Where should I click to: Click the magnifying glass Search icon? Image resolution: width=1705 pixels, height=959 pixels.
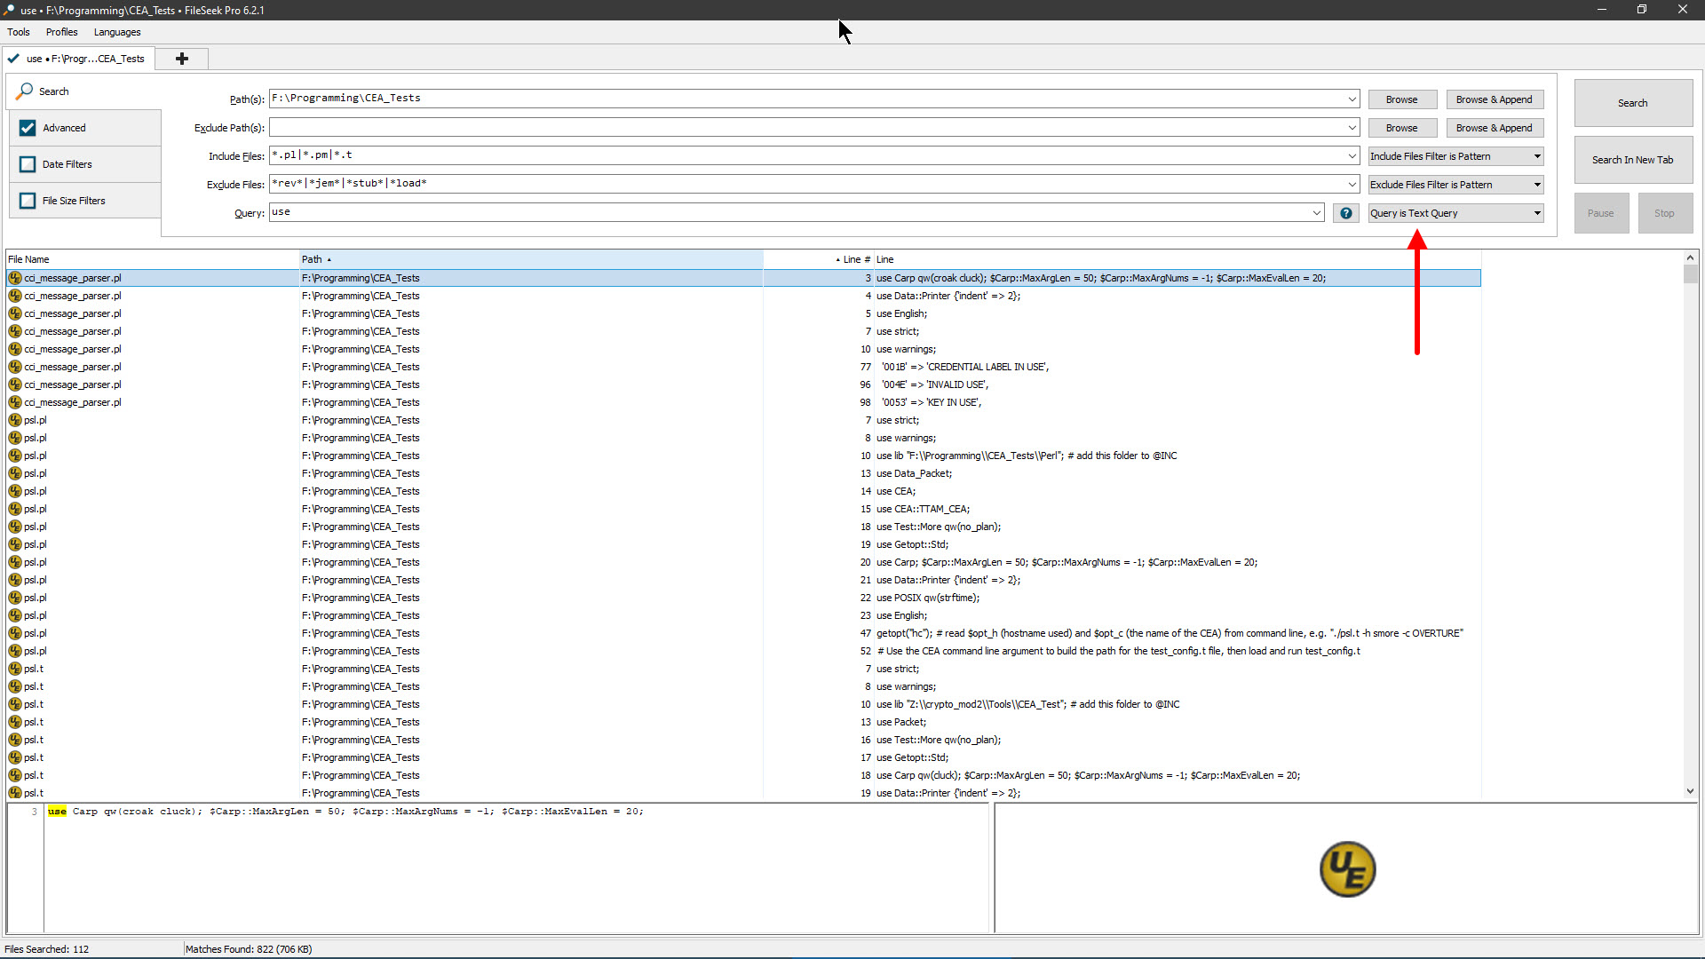tap(25, 91)
